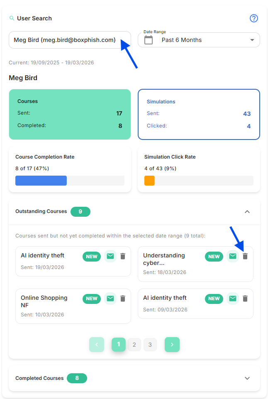Expand the Completed Courses section

click(x=247, y=378)
